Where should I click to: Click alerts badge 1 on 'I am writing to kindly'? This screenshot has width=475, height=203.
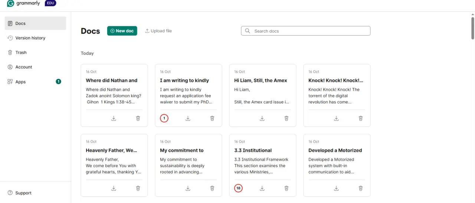(164, 118)
